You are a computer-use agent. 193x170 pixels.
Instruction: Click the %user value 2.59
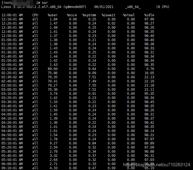pos(54,147)
